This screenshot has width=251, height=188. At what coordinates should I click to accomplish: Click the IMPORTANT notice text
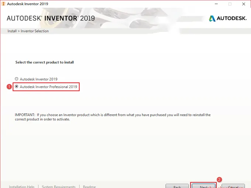pos(113,117)
